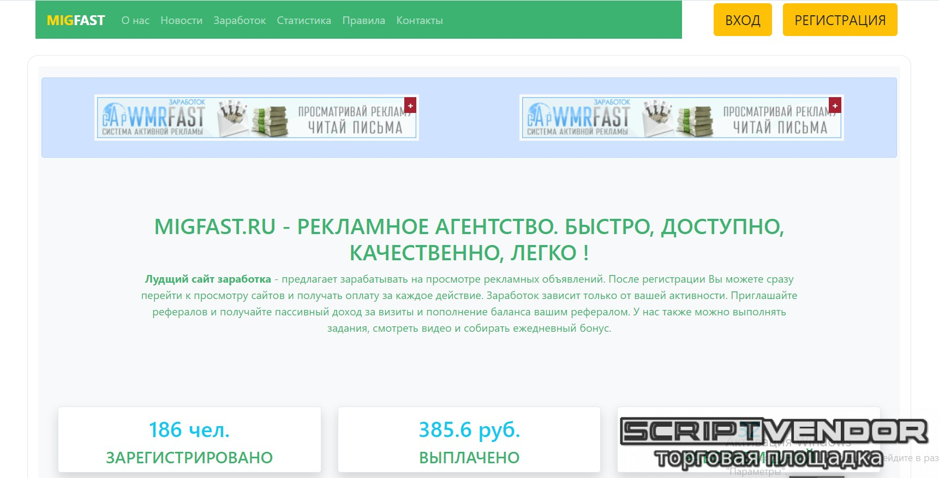The image size is (939, 478).
Task: Click the '186 чел.' registered count
Action: [189, 430]
